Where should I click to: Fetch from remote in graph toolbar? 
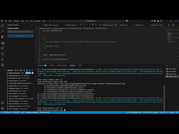pos(24,70)
